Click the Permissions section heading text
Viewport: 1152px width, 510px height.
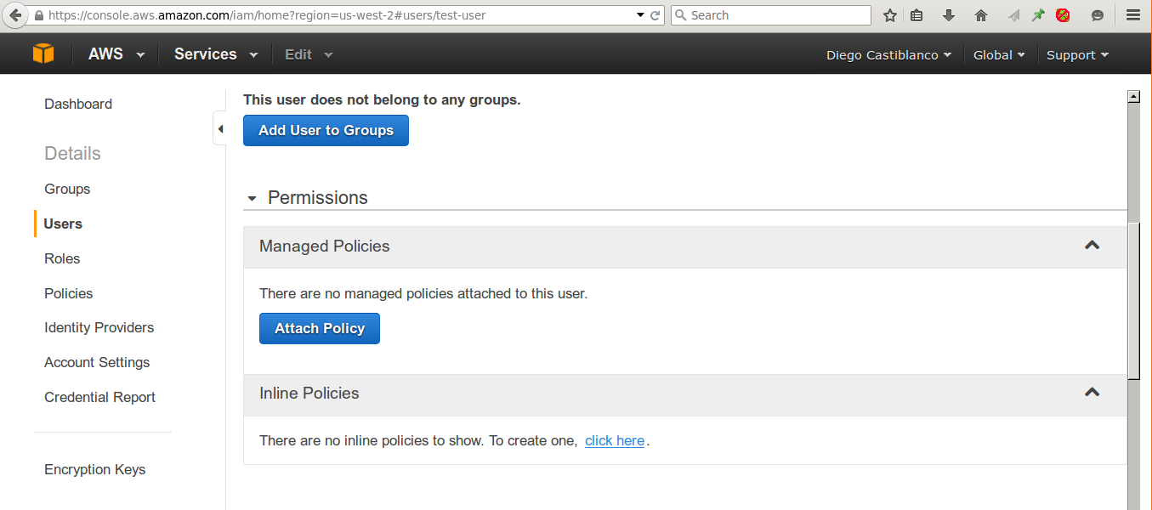point(318,198)
